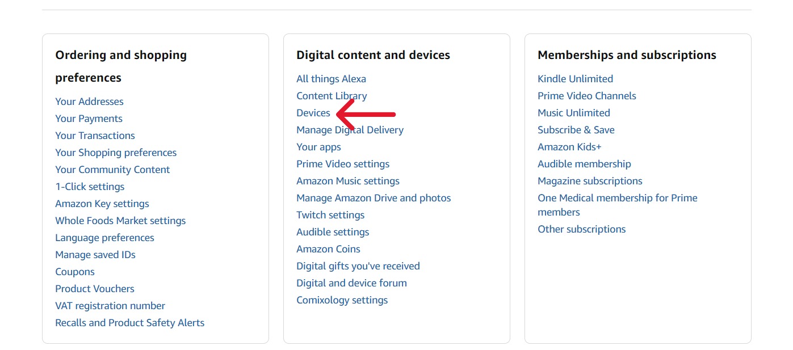View Your Transactions
The height and width of the screenshot is (350, 793).
[x=95, y=136]
